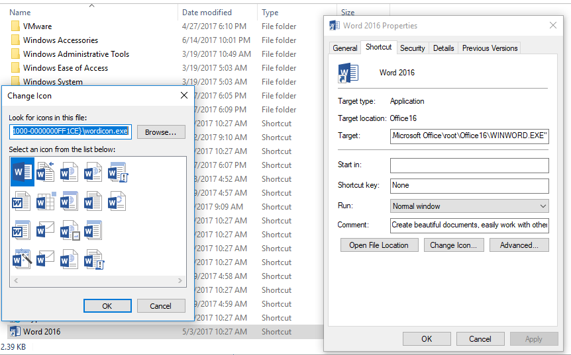Open the Advanced... shortcut settings

[519, 245]
